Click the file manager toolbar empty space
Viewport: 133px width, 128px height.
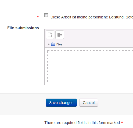coord(99,35)
